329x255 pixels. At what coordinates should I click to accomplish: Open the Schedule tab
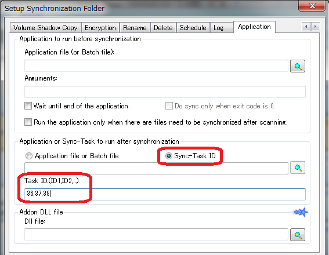click(193, 28)
